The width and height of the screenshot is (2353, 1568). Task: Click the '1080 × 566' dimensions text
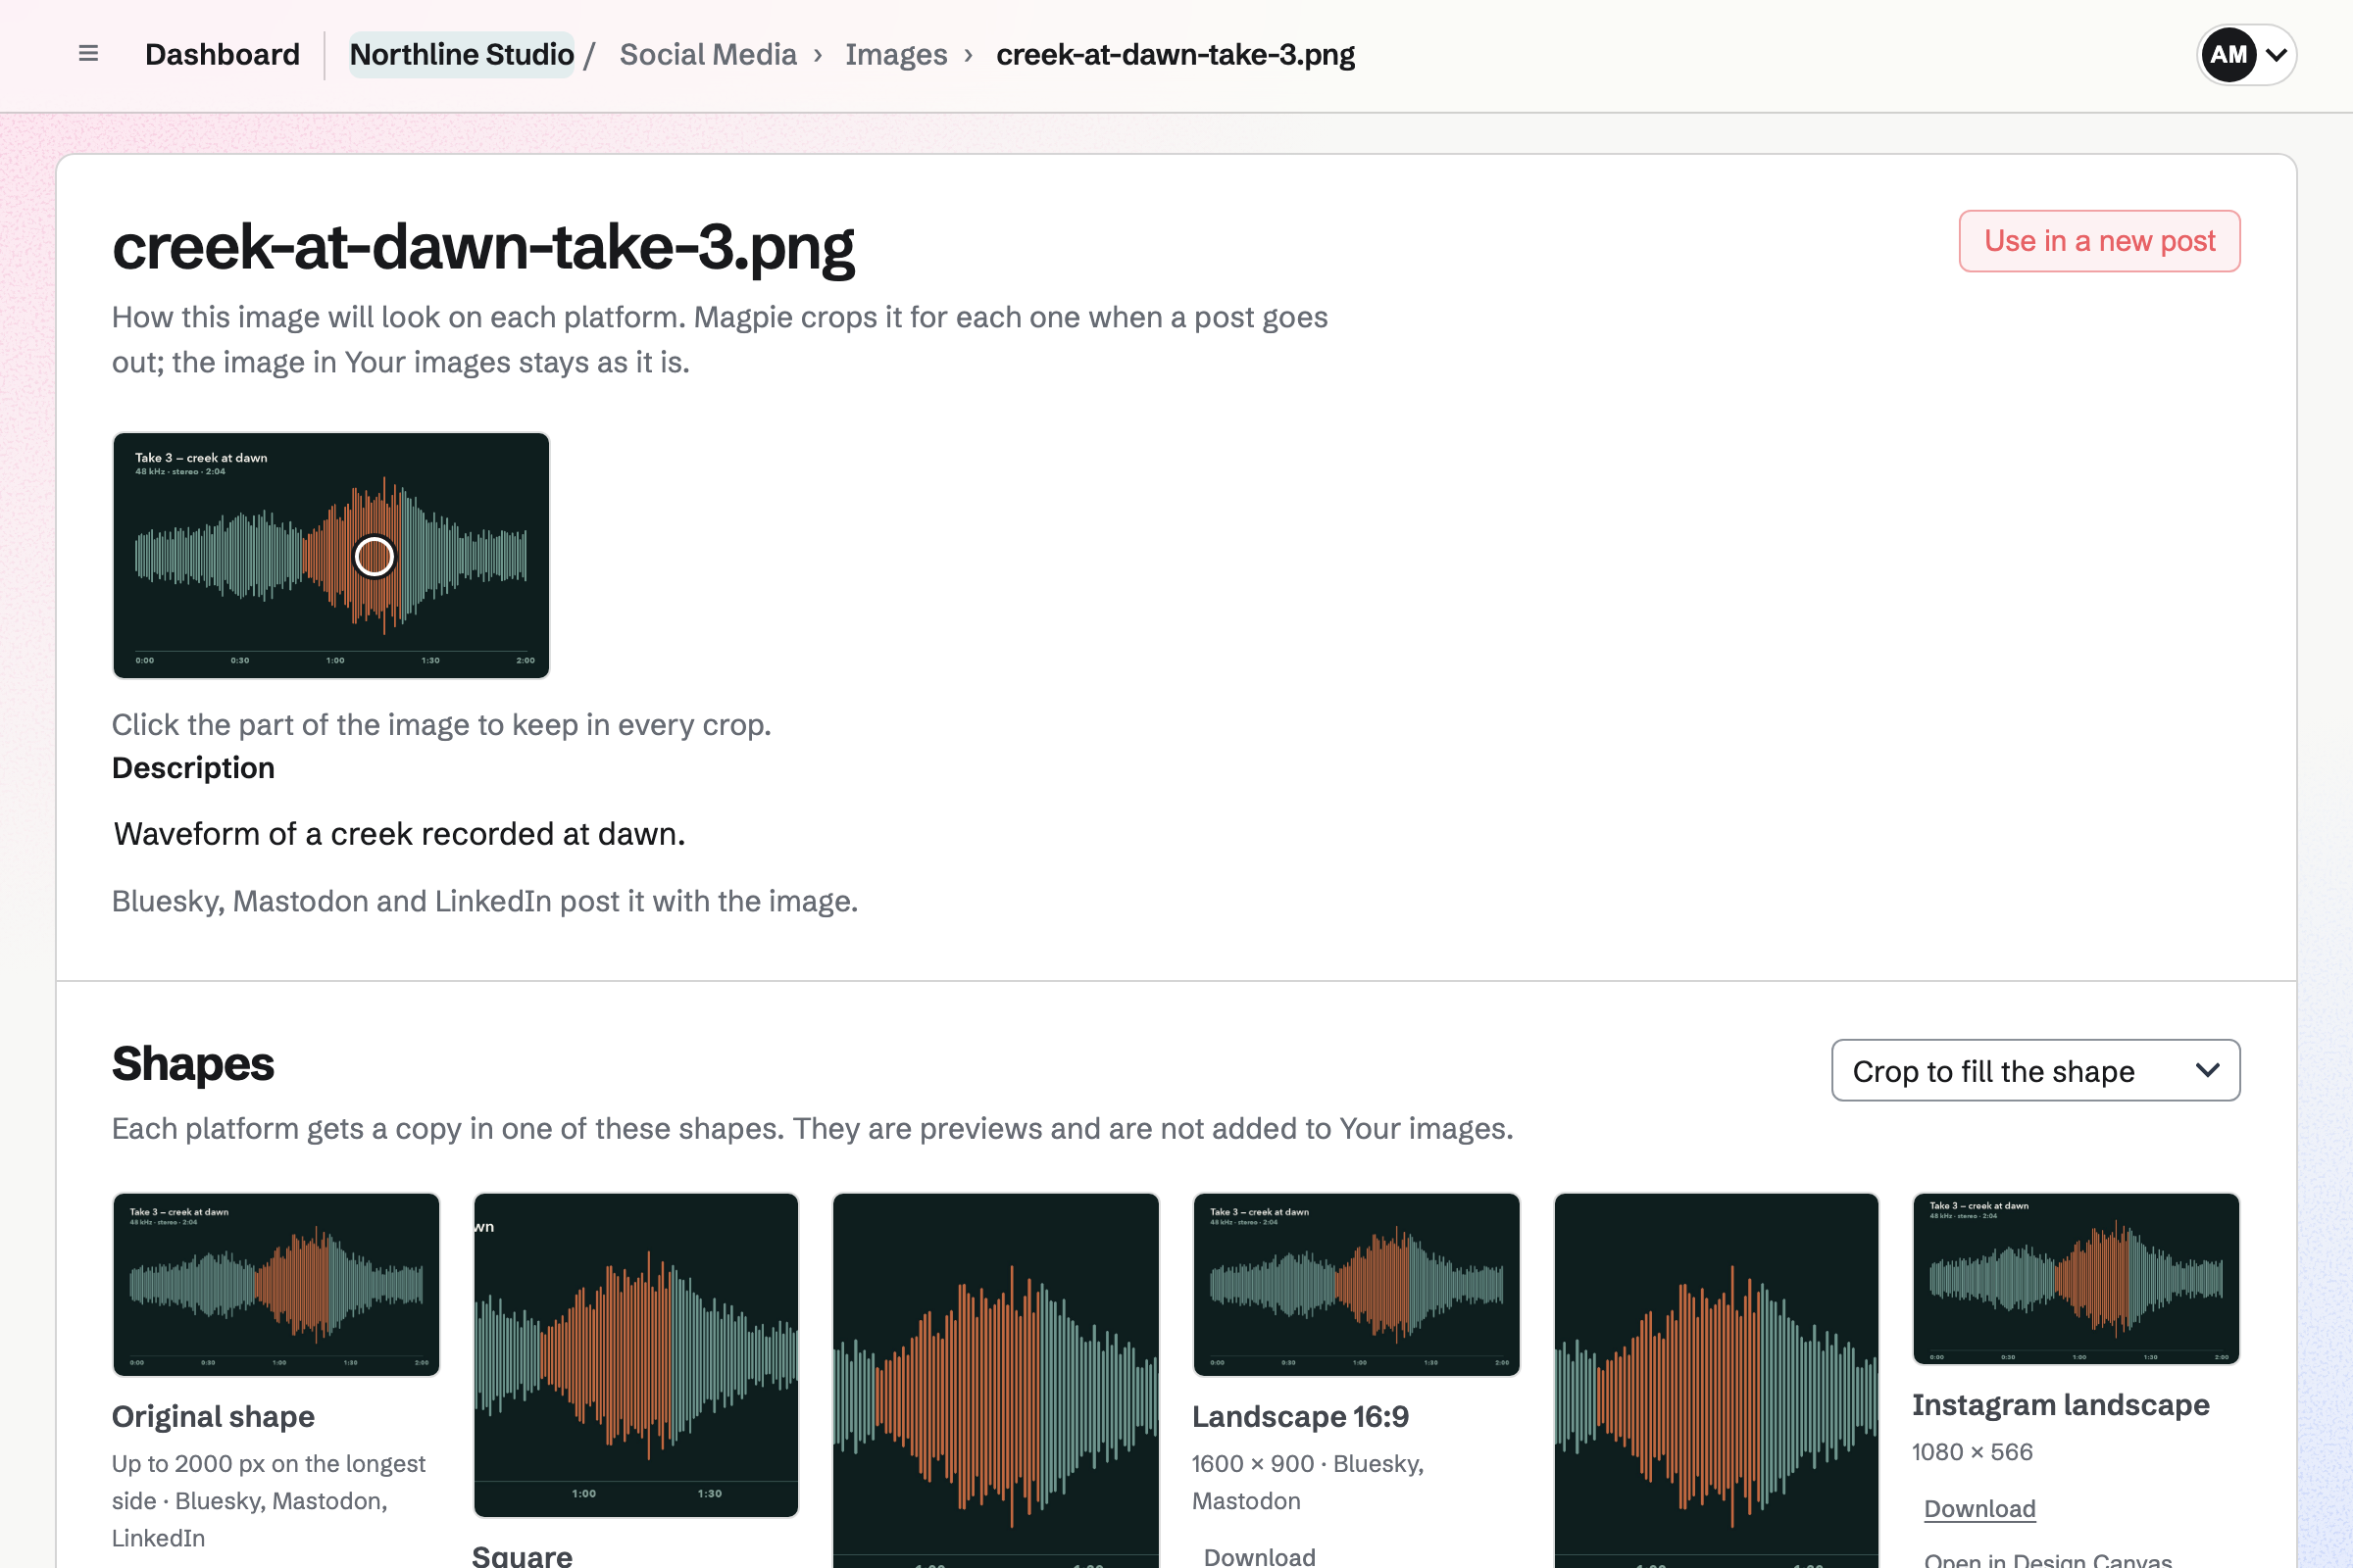1972,1451
